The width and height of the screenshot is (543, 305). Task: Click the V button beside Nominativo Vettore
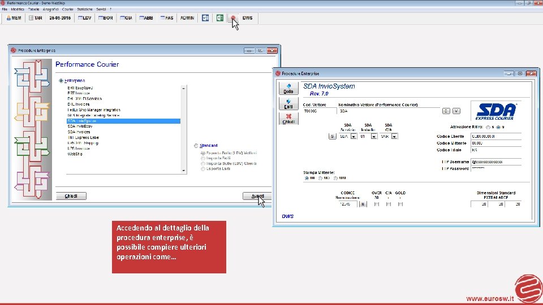tap(456, 111)
